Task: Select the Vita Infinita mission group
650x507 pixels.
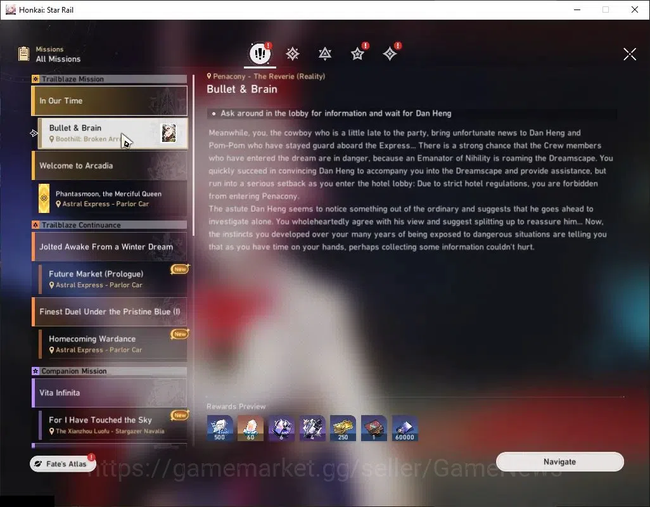Action: 110,392
